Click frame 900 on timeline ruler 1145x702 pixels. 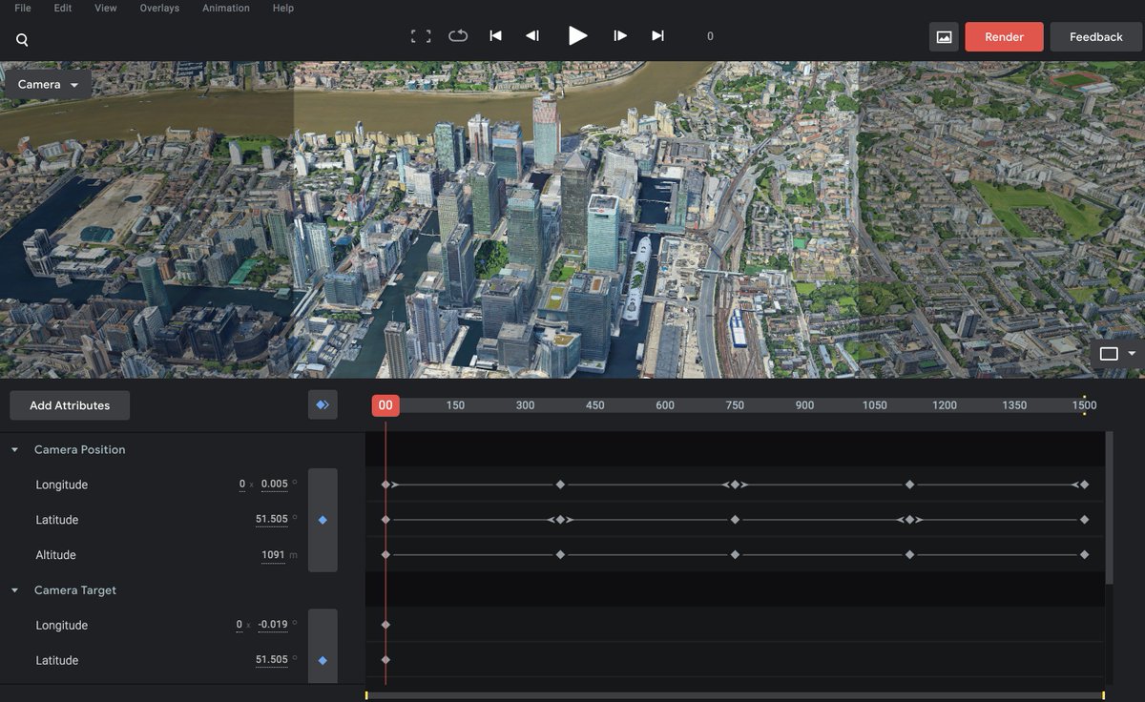(x=804, y=405)
